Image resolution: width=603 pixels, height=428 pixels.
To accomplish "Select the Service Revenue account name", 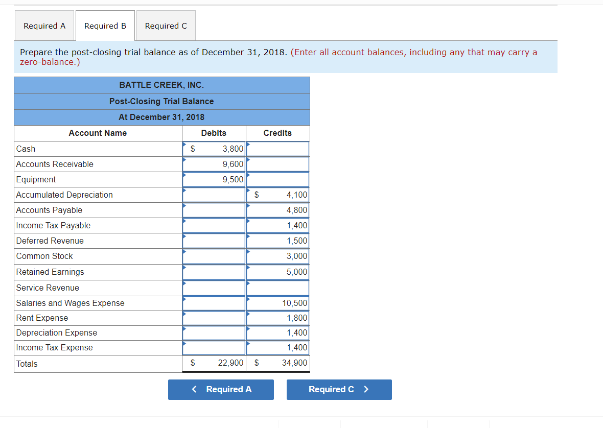I will 98,288.
